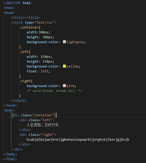146x163 pixels.
Task: Click the long hsakjdlkaj random string
Action: click(x=78, y=140)
